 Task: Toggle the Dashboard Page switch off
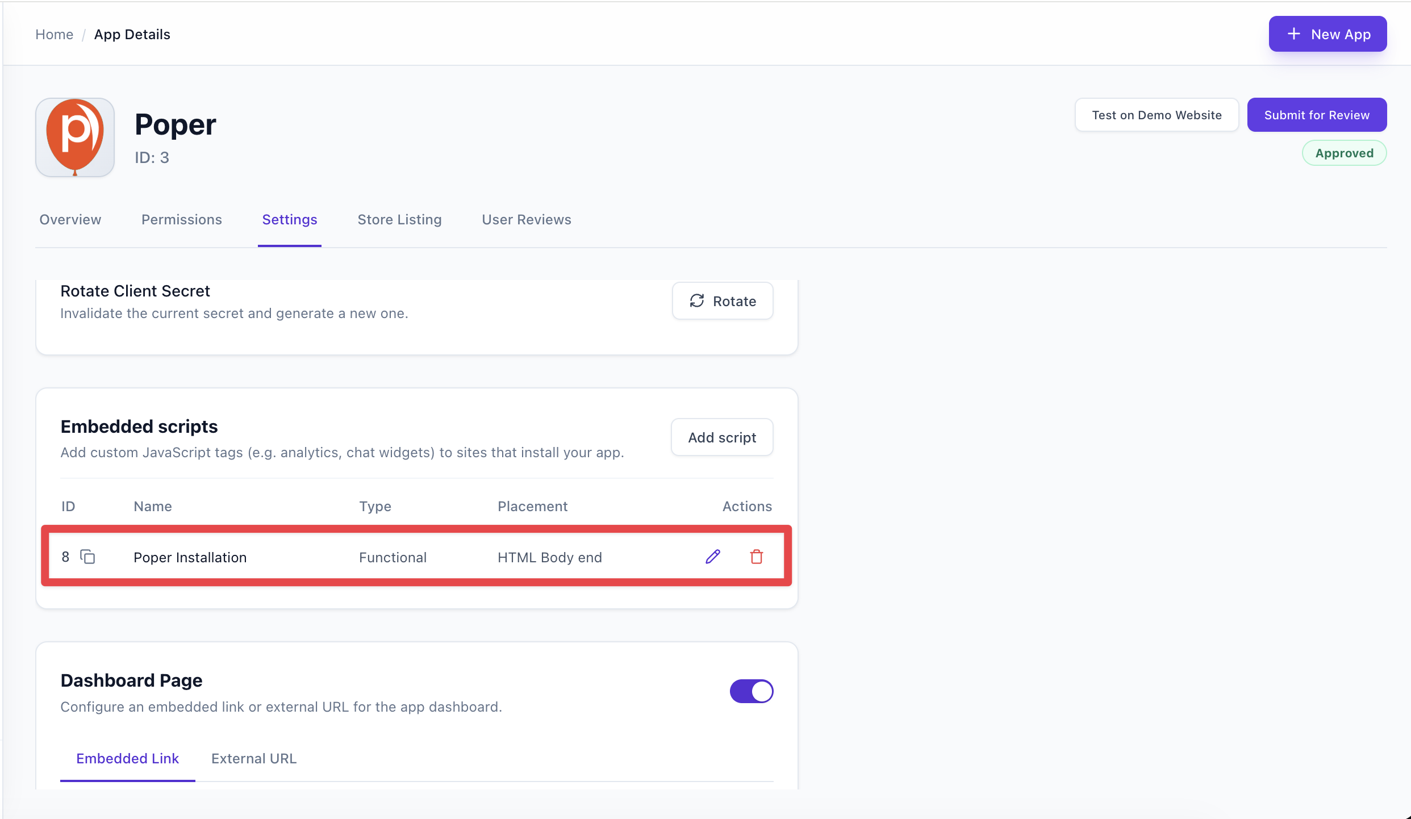coord(752,691)
